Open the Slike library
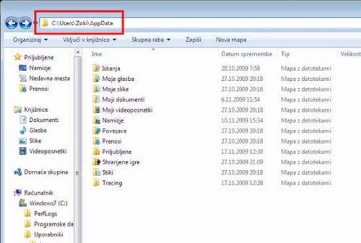 (x=30, y=140)
